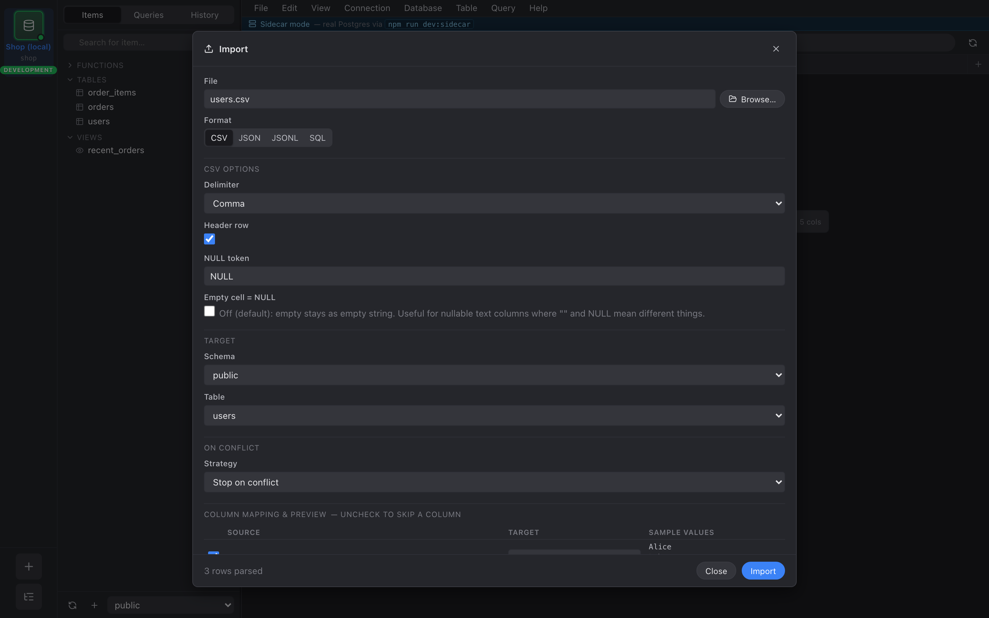Click the NULL token input field

coord(494,276)
